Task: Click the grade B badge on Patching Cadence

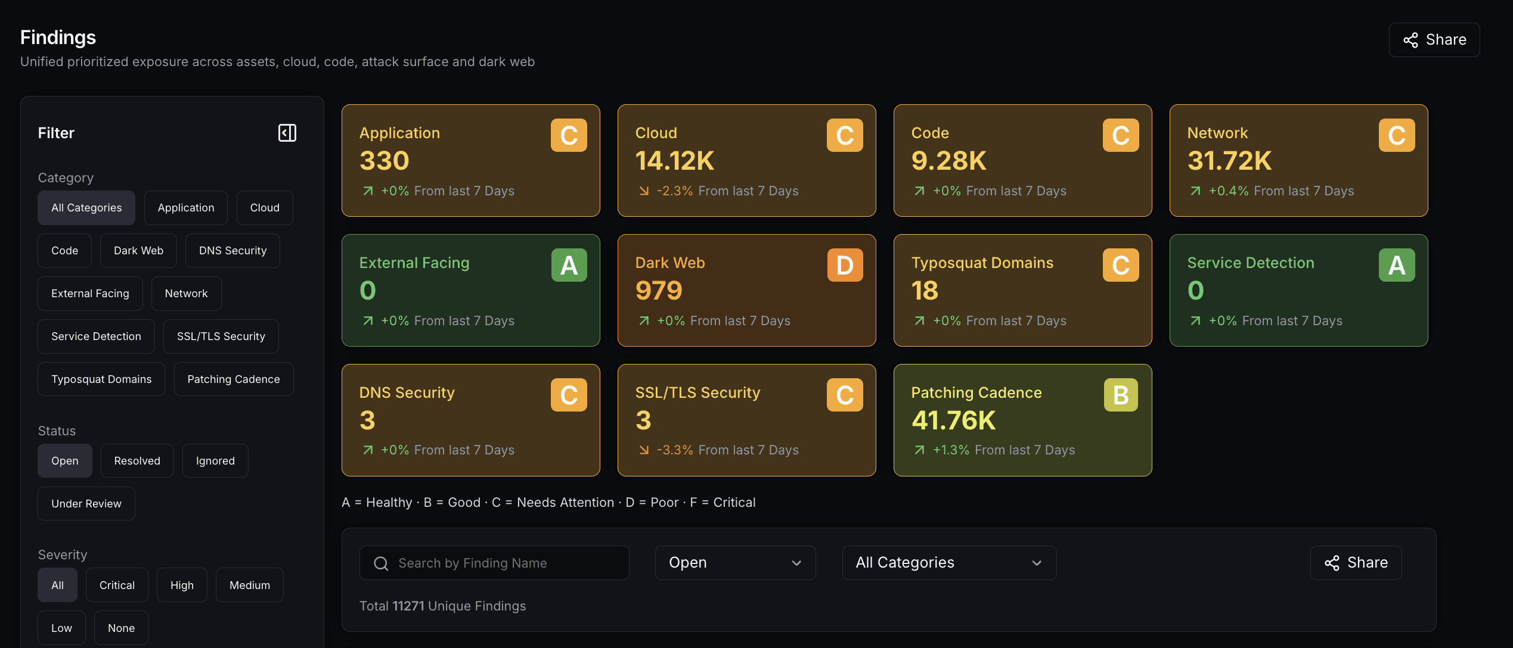Action: point(1121,395)
